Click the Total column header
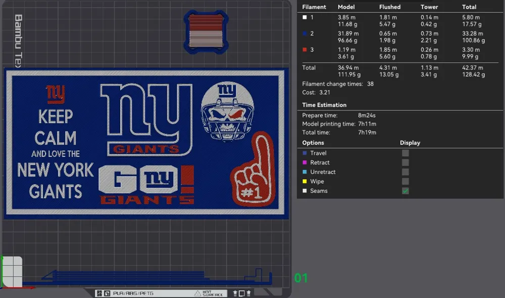505x298 pixels. [x=469, y=7]
